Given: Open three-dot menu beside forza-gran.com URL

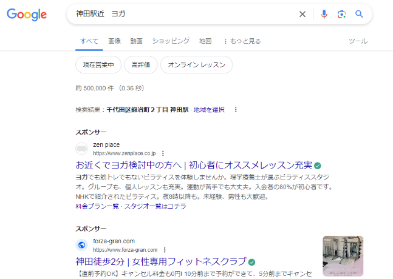Looking at the screenshot, I should pyautogui.click(x=165, y=250).
